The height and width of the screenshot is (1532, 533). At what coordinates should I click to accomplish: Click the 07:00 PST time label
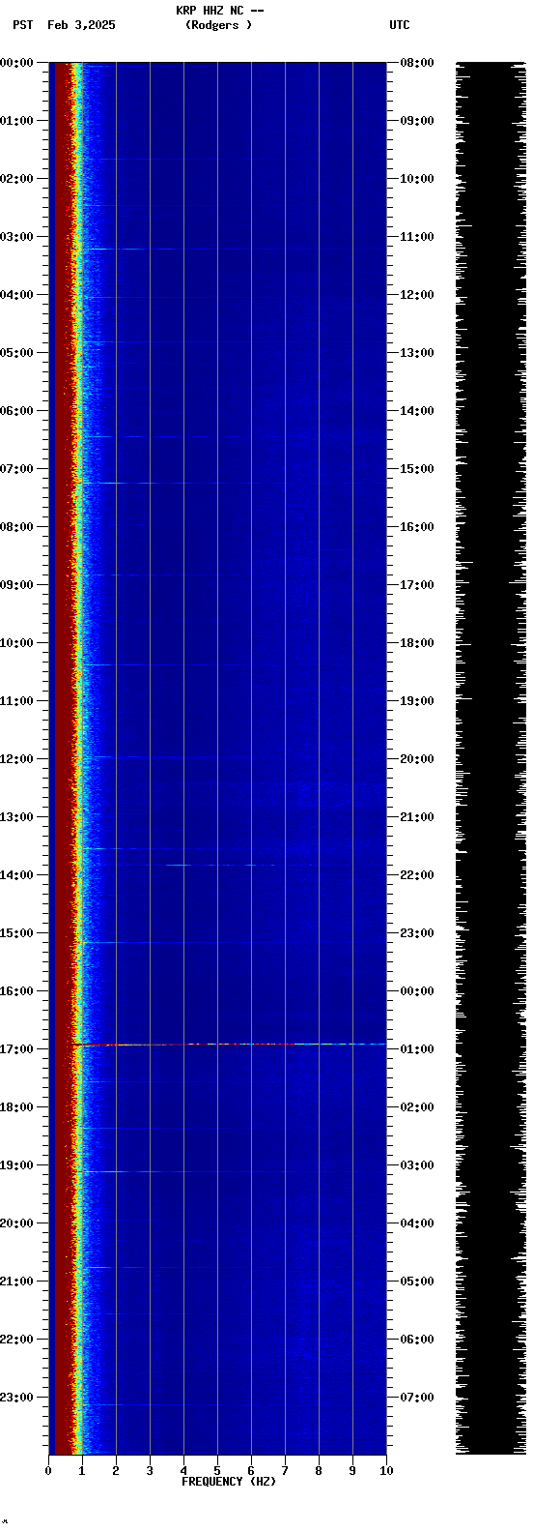click(16, 469)
